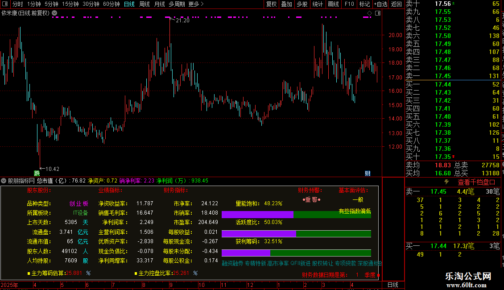Click the 卖均 18.83 value

(x=443, y=165)
